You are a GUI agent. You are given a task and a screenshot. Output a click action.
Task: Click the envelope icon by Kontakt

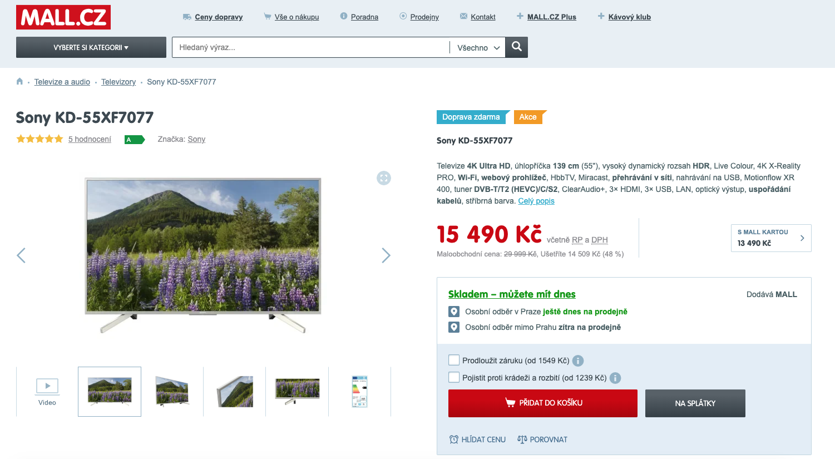[x=463, y=16]
